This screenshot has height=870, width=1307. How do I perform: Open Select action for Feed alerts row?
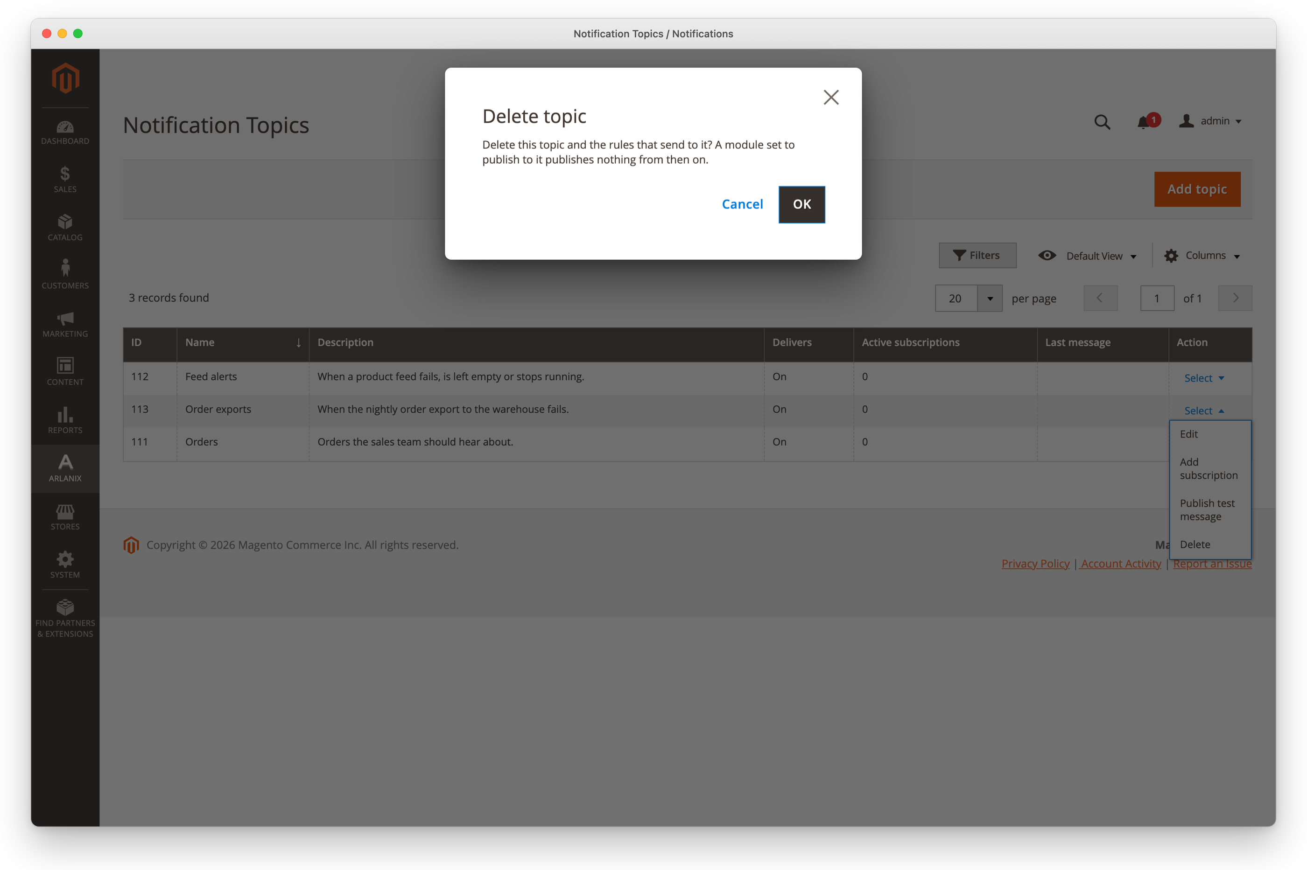click(1204, 378)
